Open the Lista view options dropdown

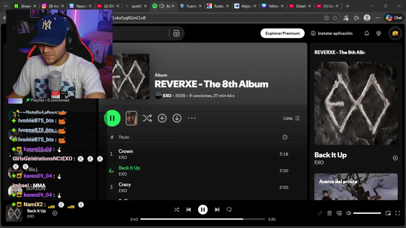pyautogui.click(x=291, y=118)
